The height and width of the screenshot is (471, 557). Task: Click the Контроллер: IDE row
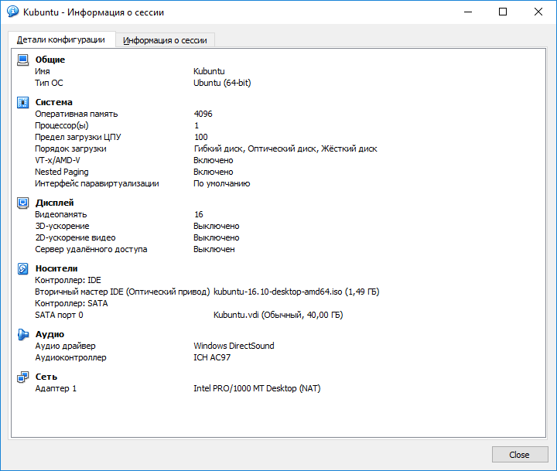pos(68,280)
